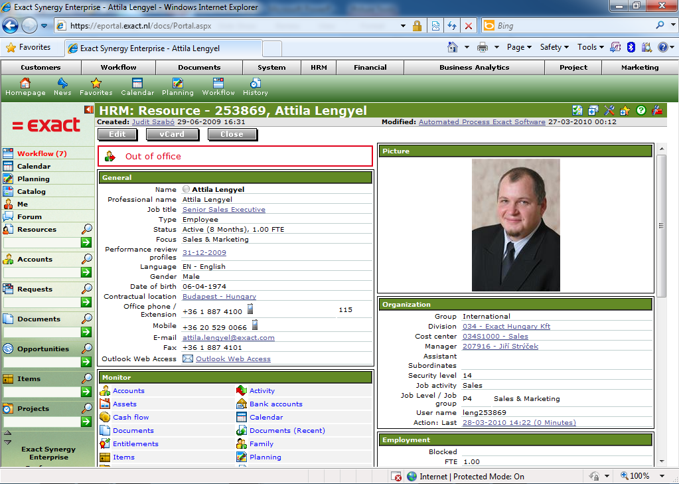This screenshot has width=679, height=484.
Task: Click the IE Favorites star button
Action: (29, 47)
